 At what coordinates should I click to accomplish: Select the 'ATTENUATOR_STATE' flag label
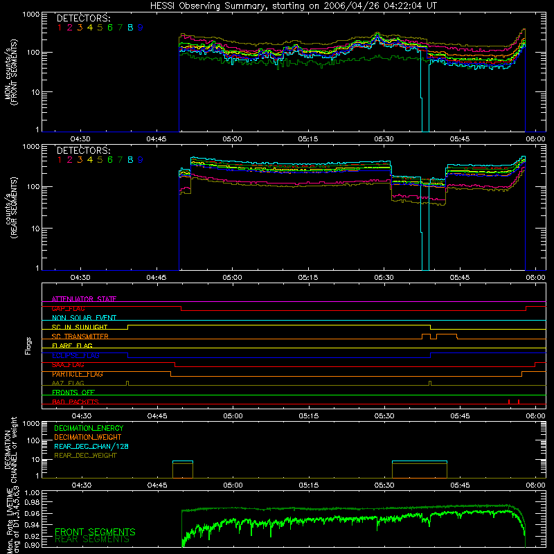pos(84,299)
